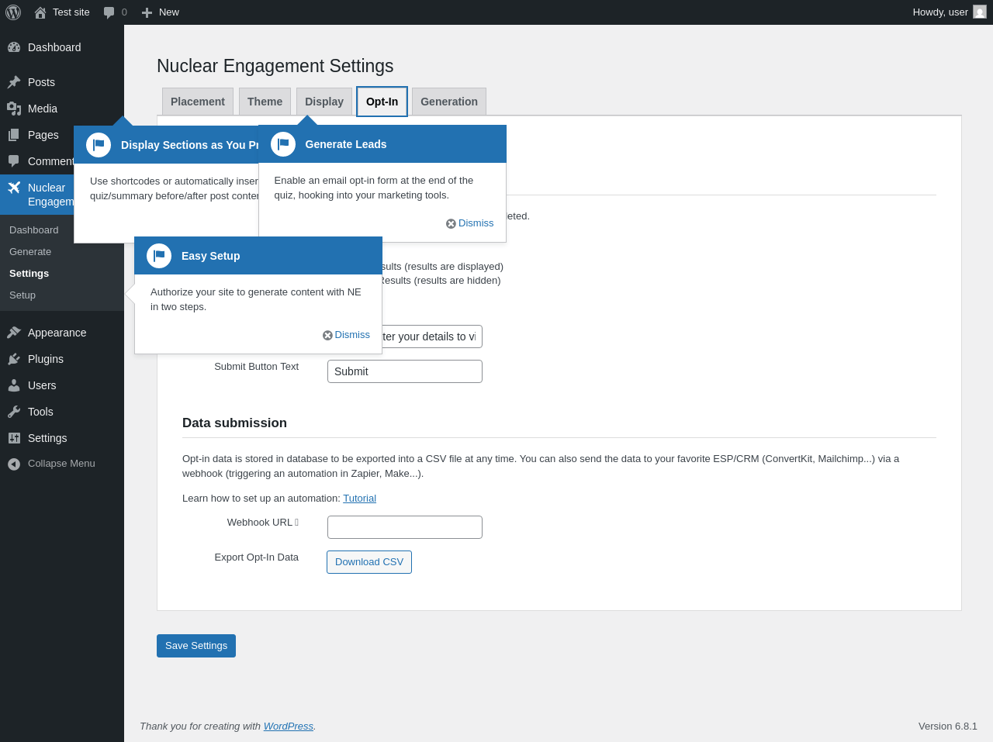993x742 pixels.
Task: Open the Media icon in sidebar
Action: click(x=14, y=109)
